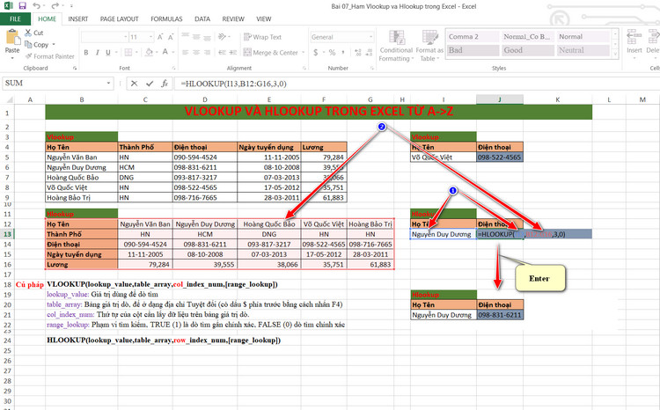Open the FILE tab
This screenshot has width=660, height=410.
pos(15,19)
